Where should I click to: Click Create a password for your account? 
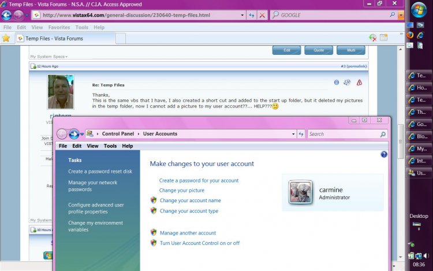click(199, 180)
